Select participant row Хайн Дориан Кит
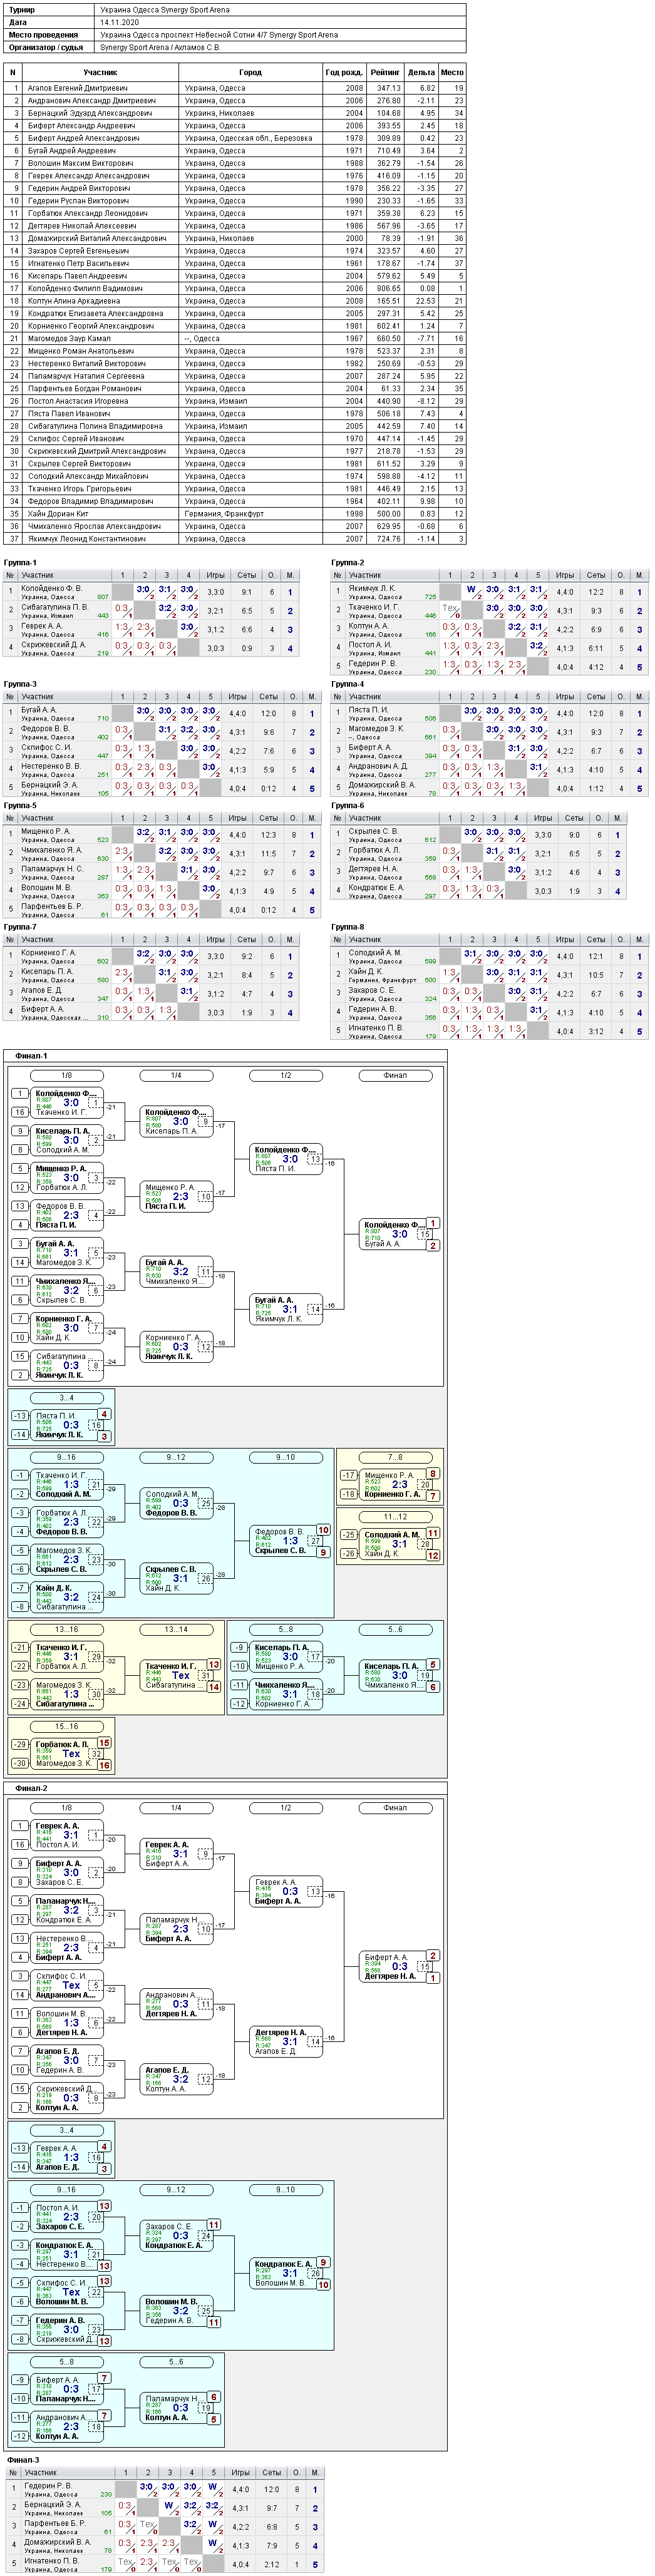This screenshot has height=2576, width=655. click(x=235, y=514)
